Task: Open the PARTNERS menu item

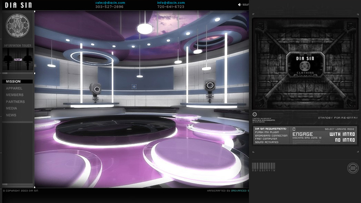Action: (x=15, y=101)
